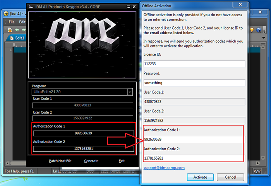This screenshot has width=271, height=186.
Task: Expand the Program dropdown arrow in keygen
Action: [130, 92]
